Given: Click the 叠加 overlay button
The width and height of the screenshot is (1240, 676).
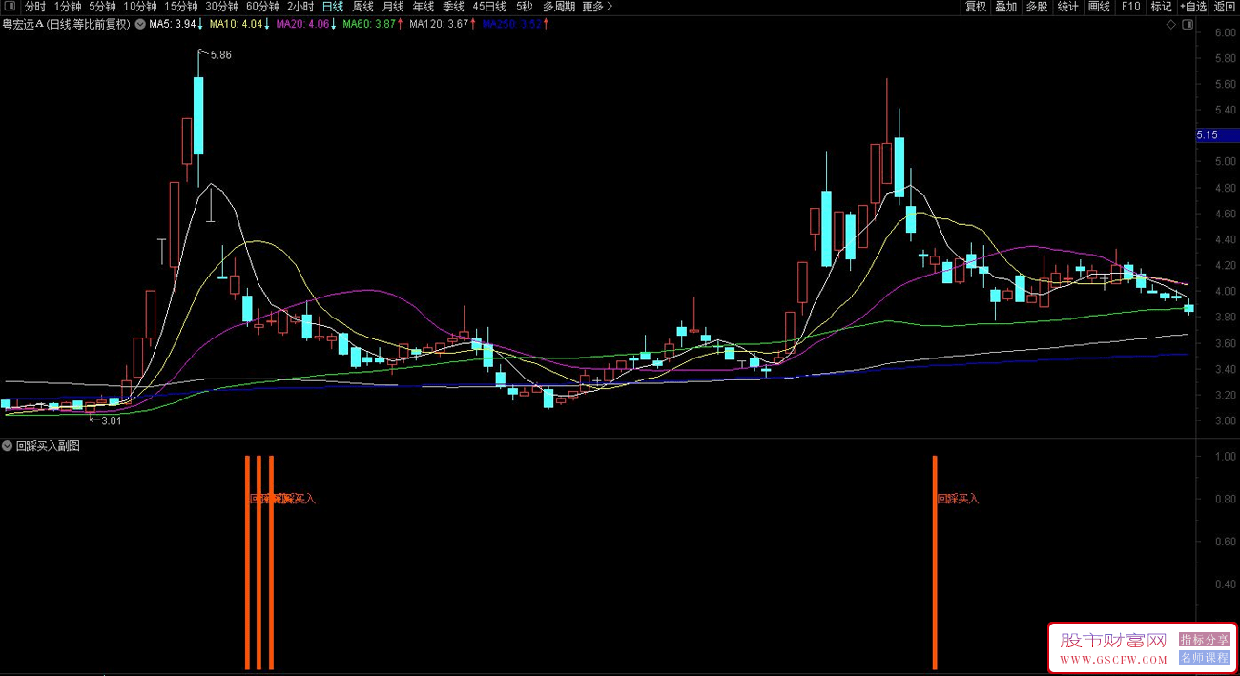Looking at the screenshot, I should 1006,6.
